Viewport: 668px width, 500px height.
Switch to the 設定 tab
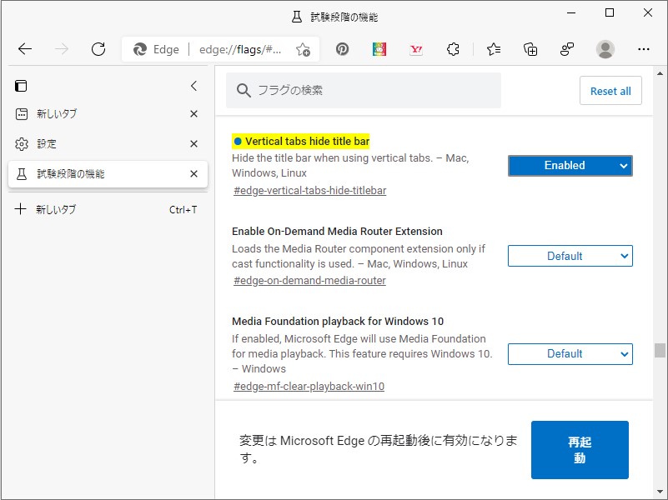tap(108, 144)
